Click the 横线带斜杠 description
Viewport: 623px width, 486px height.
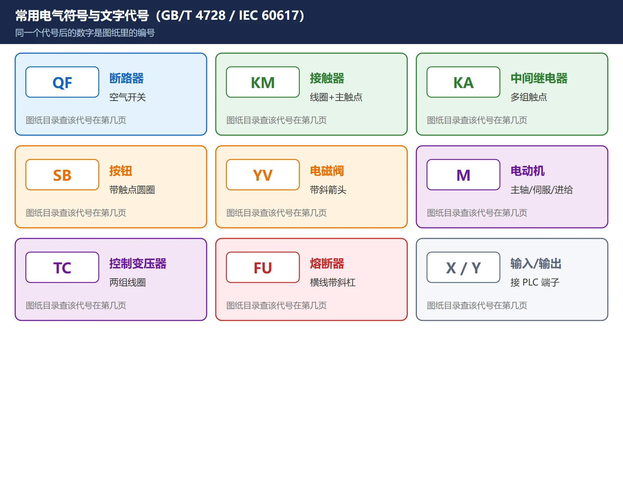[333, 282]
